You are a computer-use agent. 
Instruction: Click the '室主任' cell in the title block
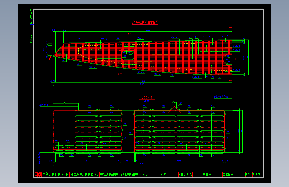coord(207,174)
